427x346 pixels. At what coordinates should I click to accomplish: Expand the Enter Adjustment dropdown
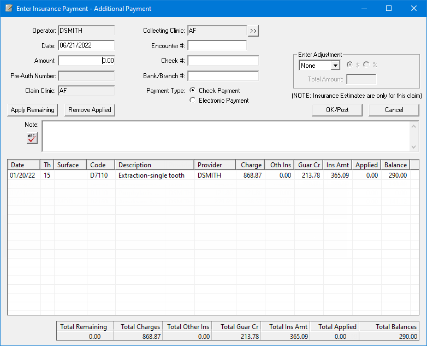coord(335,66)
